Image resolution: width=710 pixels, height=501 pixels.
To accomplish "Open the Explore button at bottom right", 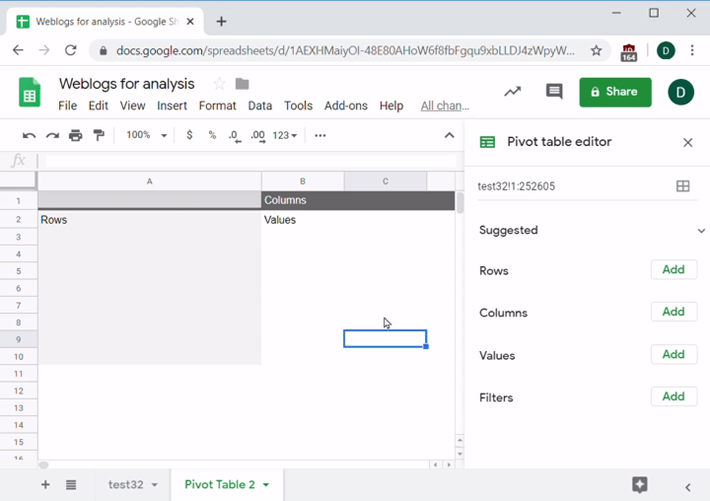I will [x=639, y=484].
